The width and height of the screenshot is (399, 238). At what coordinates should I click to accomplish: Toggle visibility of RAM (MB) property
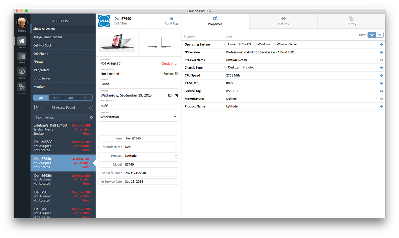pos(382,83)
